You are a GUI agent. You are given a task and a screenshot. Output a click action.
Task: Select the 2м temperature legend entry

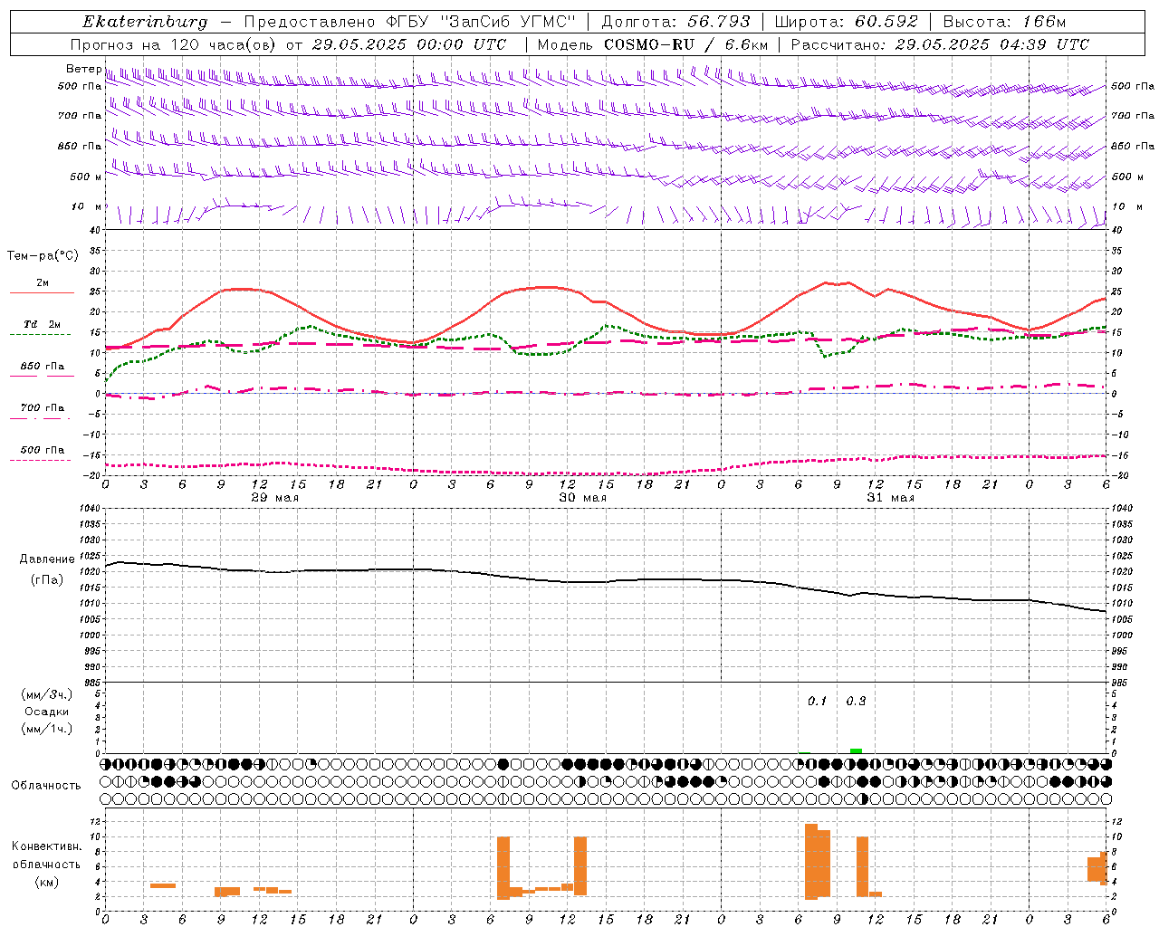(43, 282)
